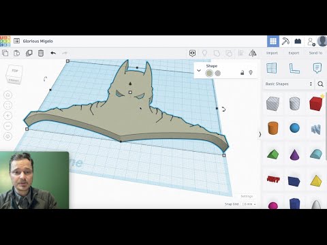327x245 pixels.
Task: Open the Basic Shapes dropdown
Action: click(289, 84)
